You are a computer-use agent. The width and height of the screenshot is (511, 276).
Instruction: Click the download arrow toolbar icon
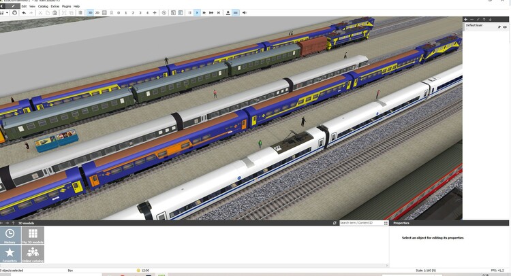(x=228, y=13)
